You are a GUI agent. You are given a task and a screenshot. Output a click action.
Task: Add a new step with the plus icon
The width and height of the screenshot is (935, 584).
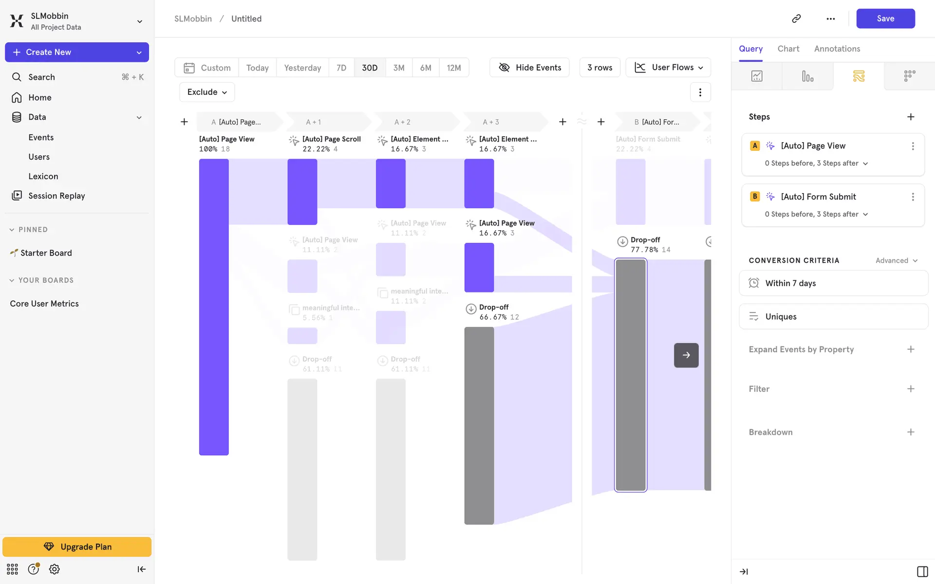pyautogui.click(x=911, y=117)
